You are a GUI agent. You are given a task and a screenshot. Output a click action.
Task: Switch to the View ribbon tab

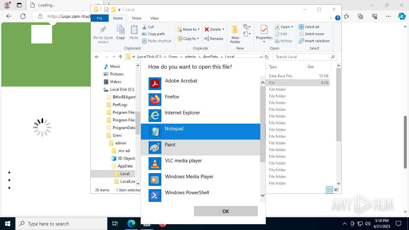coord(154,18)
